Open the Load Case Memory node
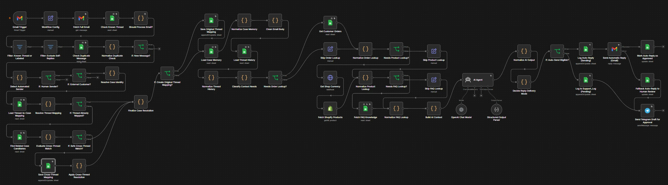 click(x=211, y=51)
